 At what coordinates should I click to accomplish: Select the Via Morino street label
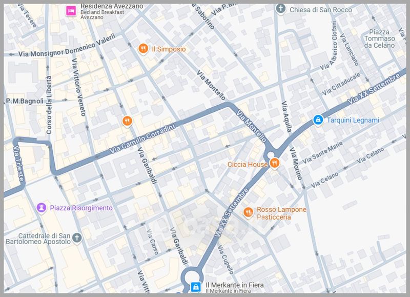[x=296, y=163]
